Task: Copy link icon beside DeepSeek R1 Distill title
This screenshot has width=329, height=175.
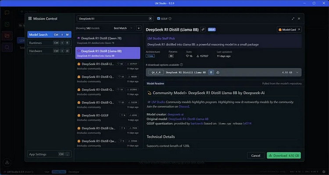Action: coord(203,29)
